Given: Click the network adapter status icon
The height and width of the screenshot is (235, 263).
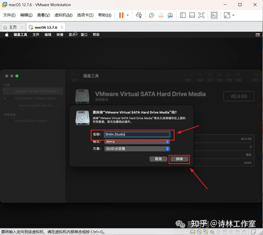Looking at the screenshot, I should coord(206,232).
